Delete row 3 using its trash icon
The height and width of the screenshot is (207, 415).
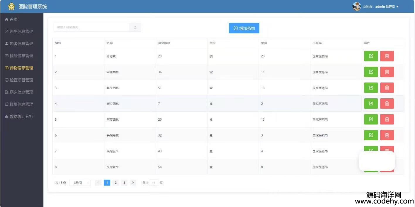click(x=387, y=88)
